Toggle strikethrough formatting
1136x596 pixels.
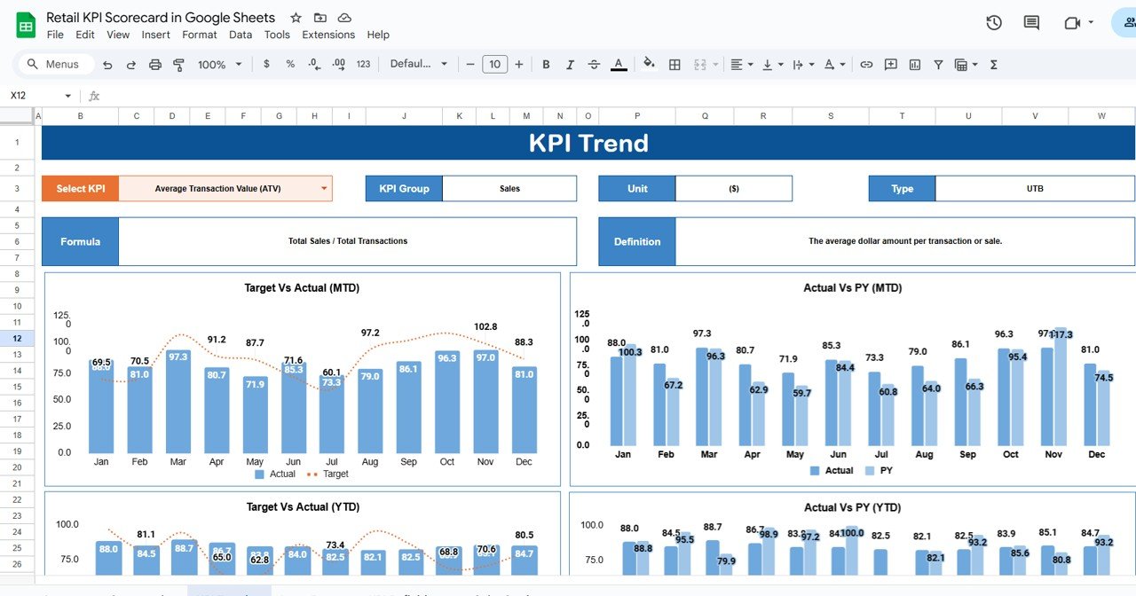pos(594,65)
